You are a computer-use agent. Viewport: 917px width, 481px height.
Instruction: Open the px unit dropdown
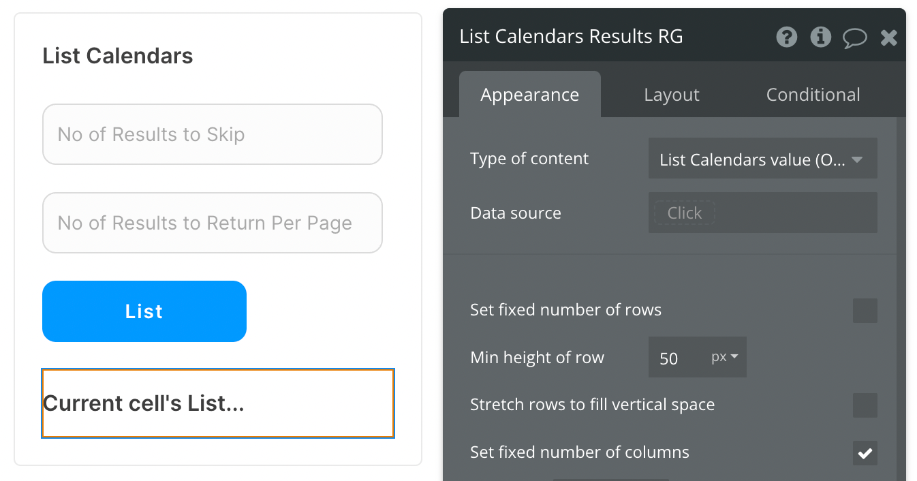click(x=725, y=357)
